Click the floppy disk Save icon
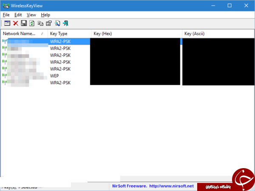 pyautogui.click(x=24, y=23)
